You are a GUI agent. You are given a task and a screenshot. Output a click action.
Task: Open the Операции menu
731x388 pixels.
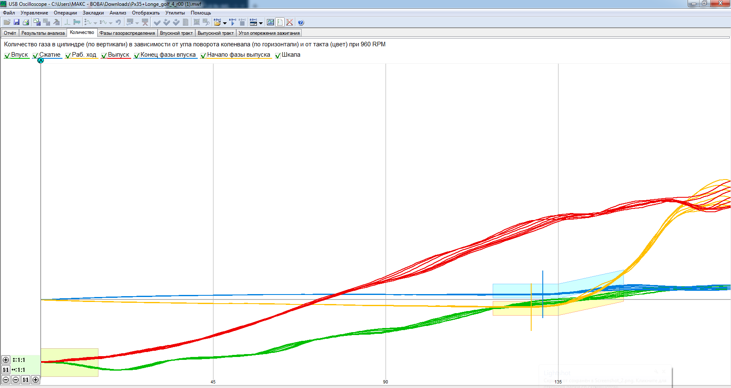click(x=65, y=13)
